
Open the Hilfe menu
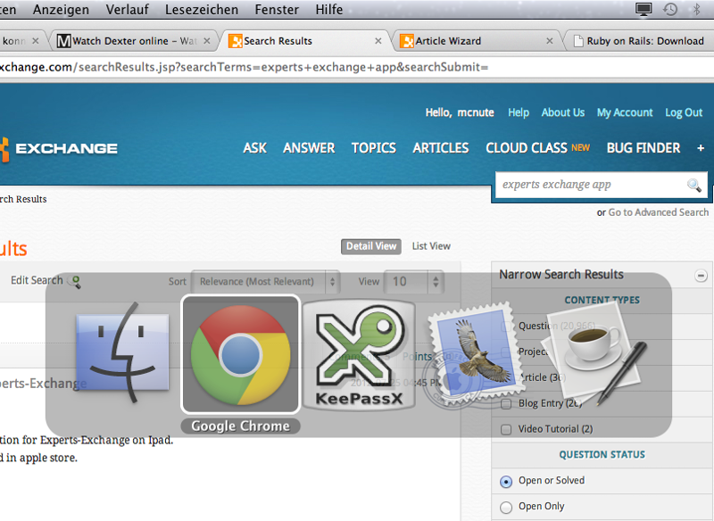pyautogui.click(x=329, y=10)
